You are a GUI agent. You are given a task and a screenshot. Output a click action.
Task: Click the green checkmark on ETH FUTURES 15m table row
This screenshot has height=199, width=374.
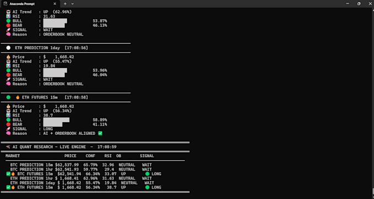(8, 187)
